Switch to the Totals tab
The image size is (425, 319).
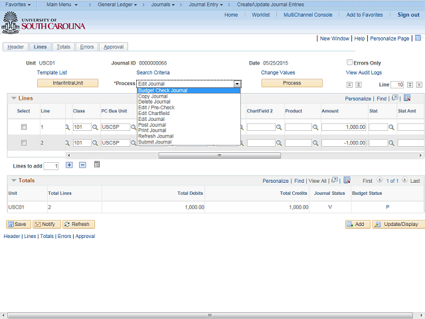63,47
